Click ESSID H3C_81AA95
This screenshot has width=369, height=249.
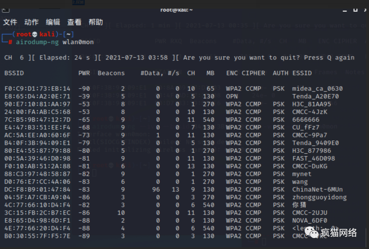coord(312,104)
